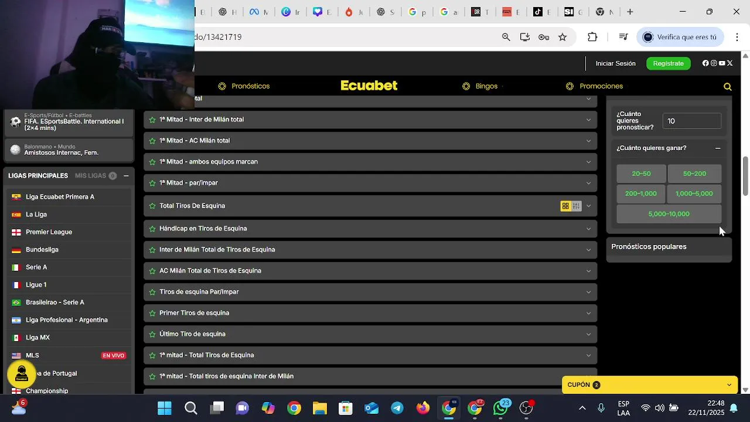750x422 pixels.
Task: Select the 1,000-5,000 winnings range
Action: [x=694, y=193]
